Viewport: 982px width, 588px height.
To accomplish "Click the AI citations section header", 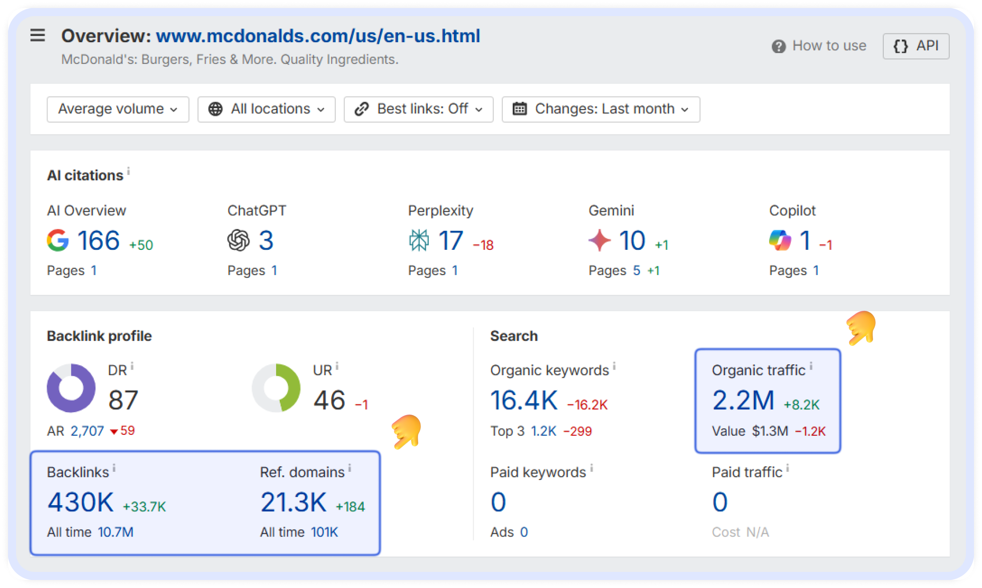I will coord(85,175).
